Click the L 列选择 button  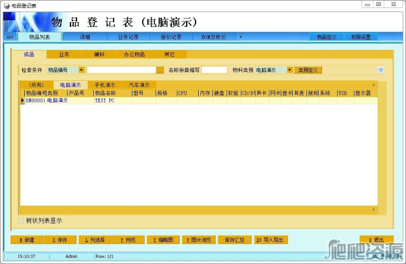[95, 240]
